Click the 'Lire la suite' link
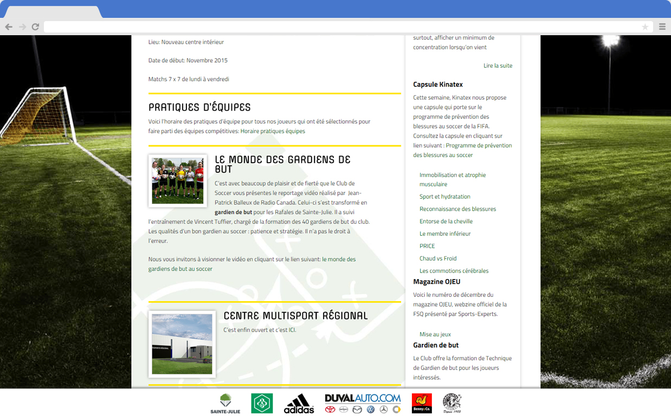The height and width of the screenshot is (416, 671). [498, 66]
